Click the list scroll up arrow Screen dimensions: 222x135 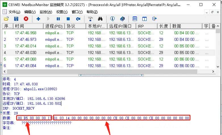218,26
